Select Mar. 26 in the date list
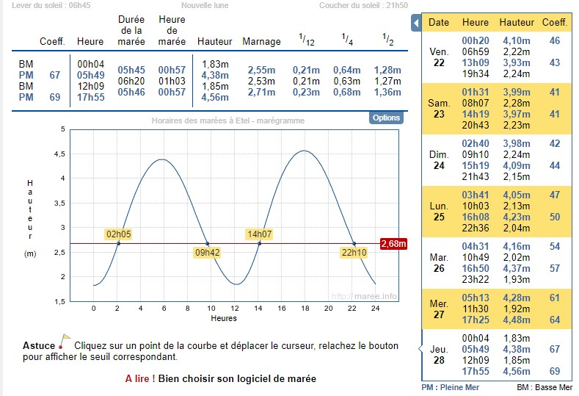 [x=439, y=263]
